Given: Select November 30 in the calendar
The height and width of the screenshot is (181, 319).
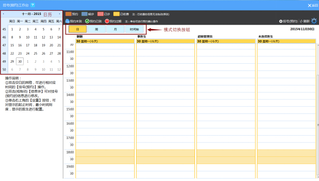Looking at the screenshot, I should [20, 61].
